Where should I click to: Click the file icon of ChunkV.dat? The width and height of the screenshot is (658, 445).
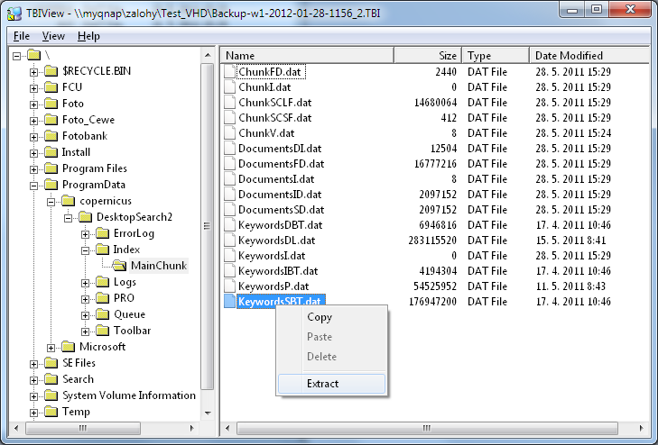coord(229,133)
